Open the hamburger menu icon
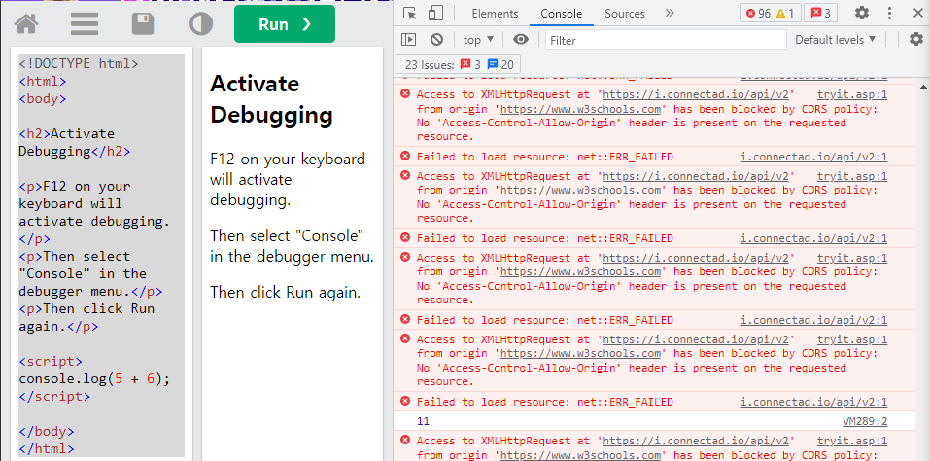Image resolution: width=930 pixels, height=461 pixels. [85, 24]
